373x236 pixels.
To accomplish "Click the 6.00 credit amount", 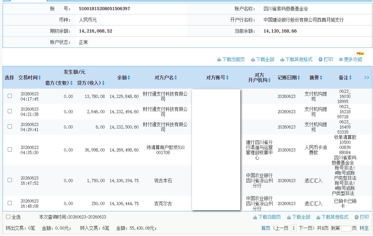I will click(x=100, y=127).
